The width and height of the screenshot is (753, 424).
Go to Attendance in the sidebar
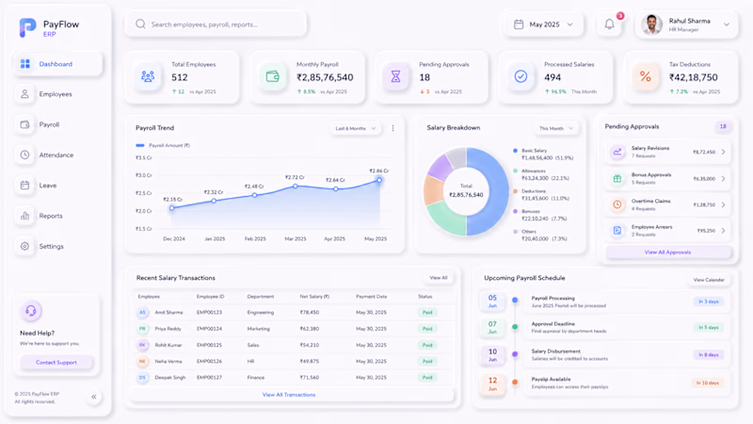(57, 155)
